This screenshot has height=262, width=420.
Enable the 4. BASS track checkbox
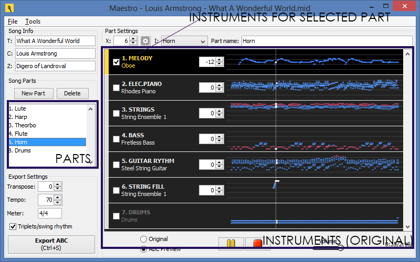tap(116, 139)
